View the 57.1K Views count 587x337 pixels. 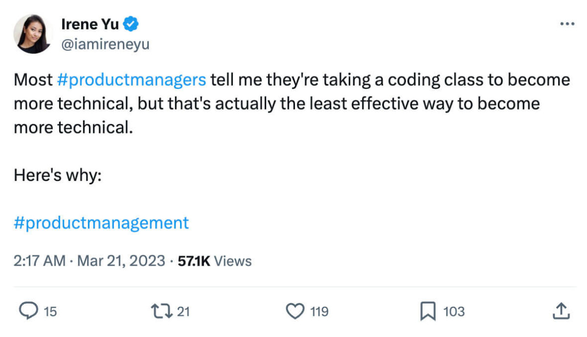(214, 261)
